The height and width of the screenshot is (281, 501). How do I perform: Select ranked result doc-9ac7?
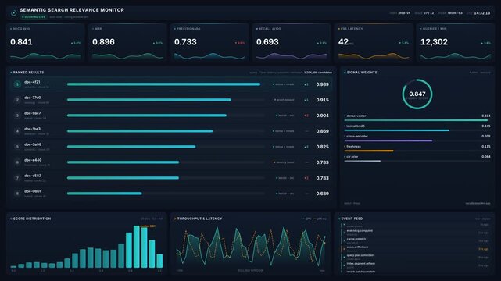(171, 116)
